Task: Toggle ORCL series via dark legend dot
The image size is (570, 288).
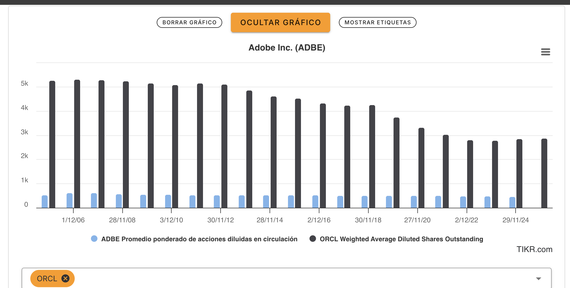Action: tap(313, 239)
